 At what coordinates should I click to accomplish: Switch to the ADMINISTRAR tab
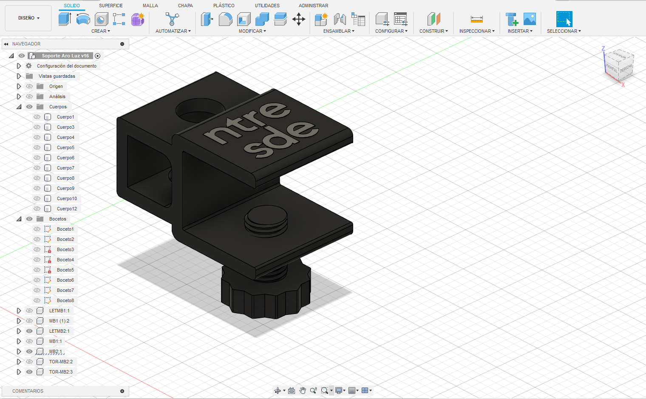click(x=314, y=6)
